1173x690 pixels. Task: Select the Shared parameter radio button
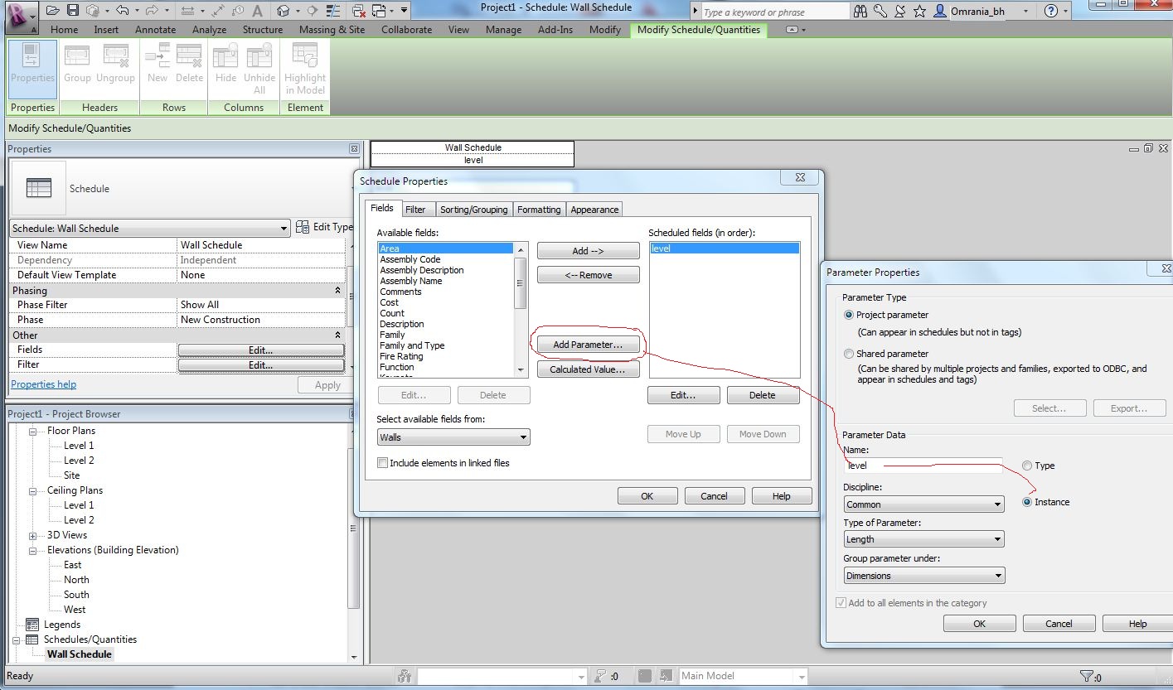click(848, 354)
